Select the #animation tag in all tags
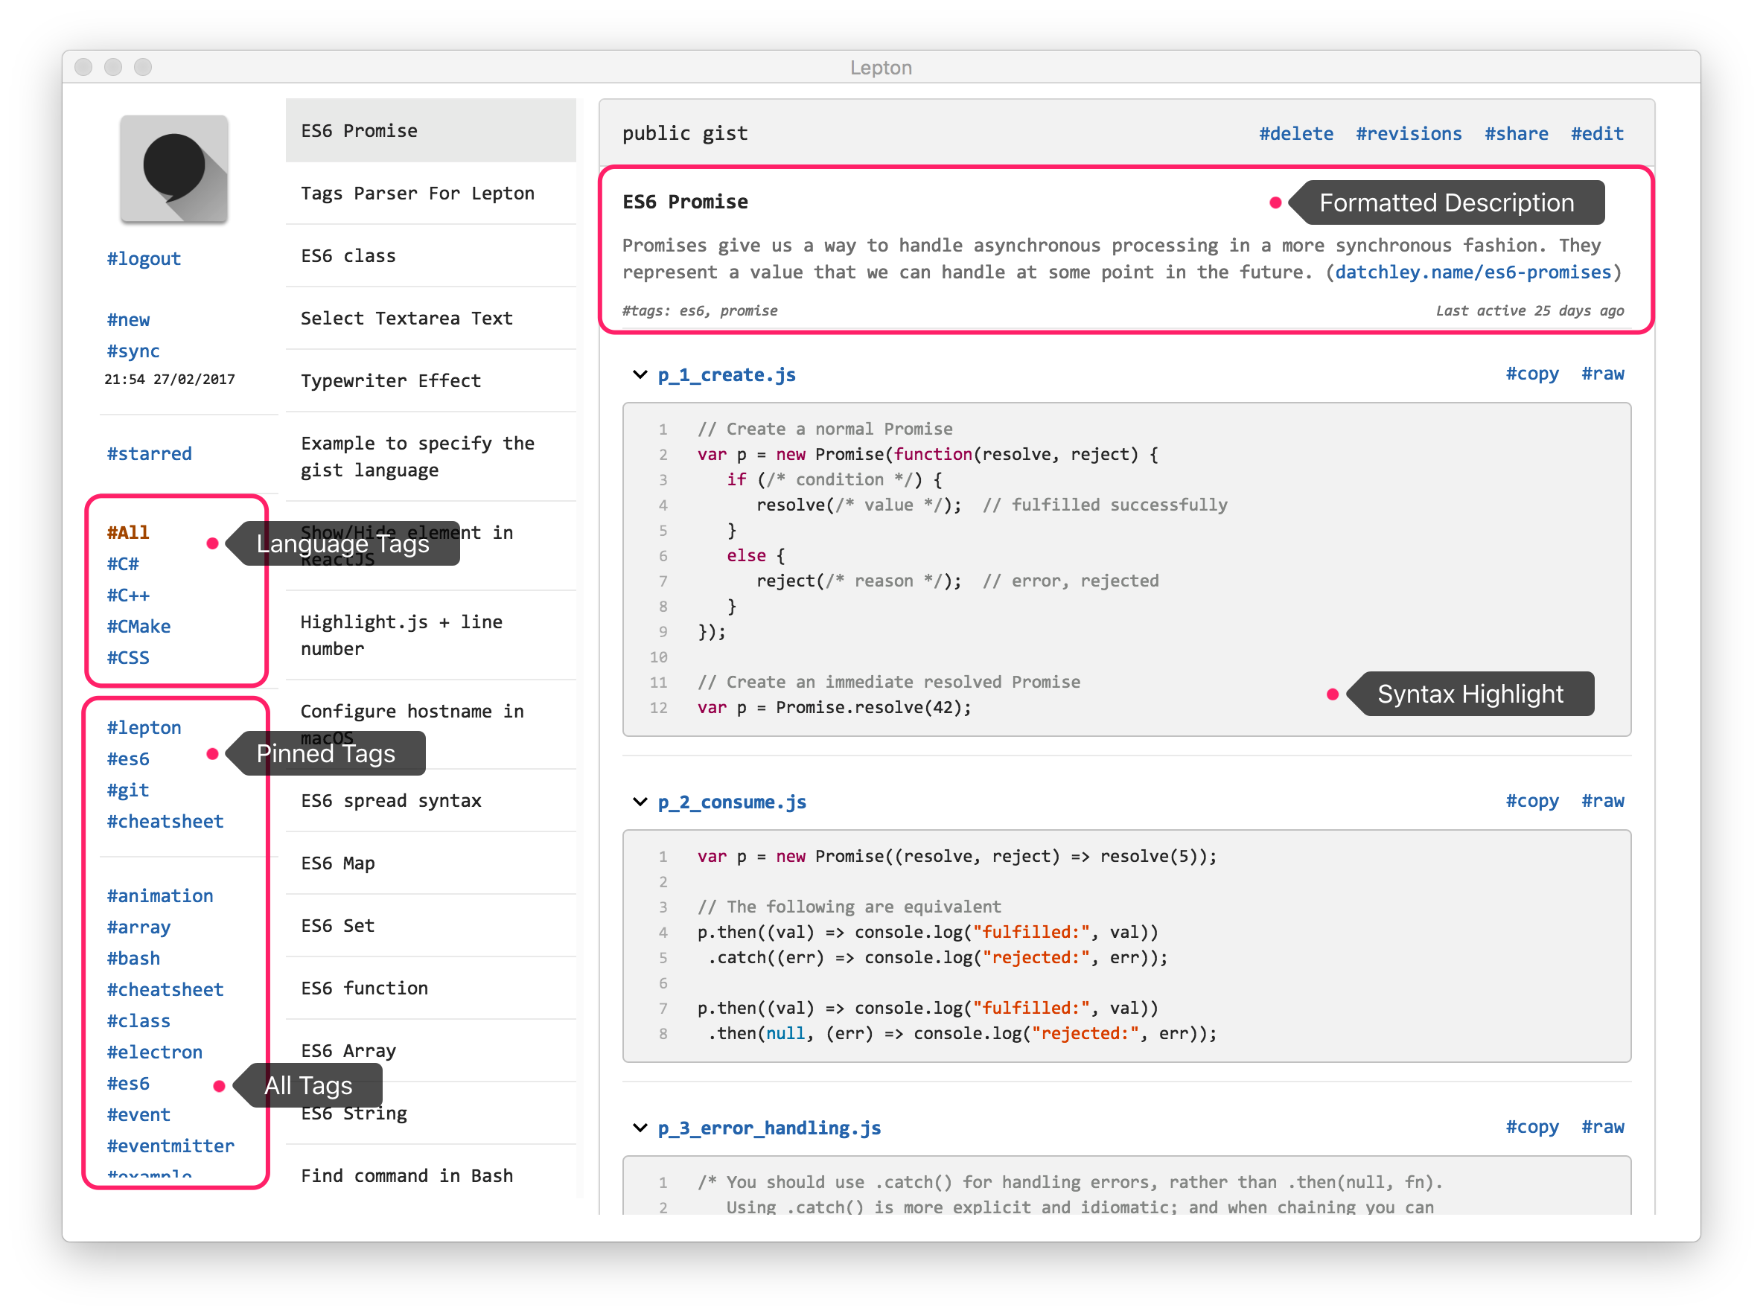This screenshot has width=1763, height=1316. coord(160,895)
